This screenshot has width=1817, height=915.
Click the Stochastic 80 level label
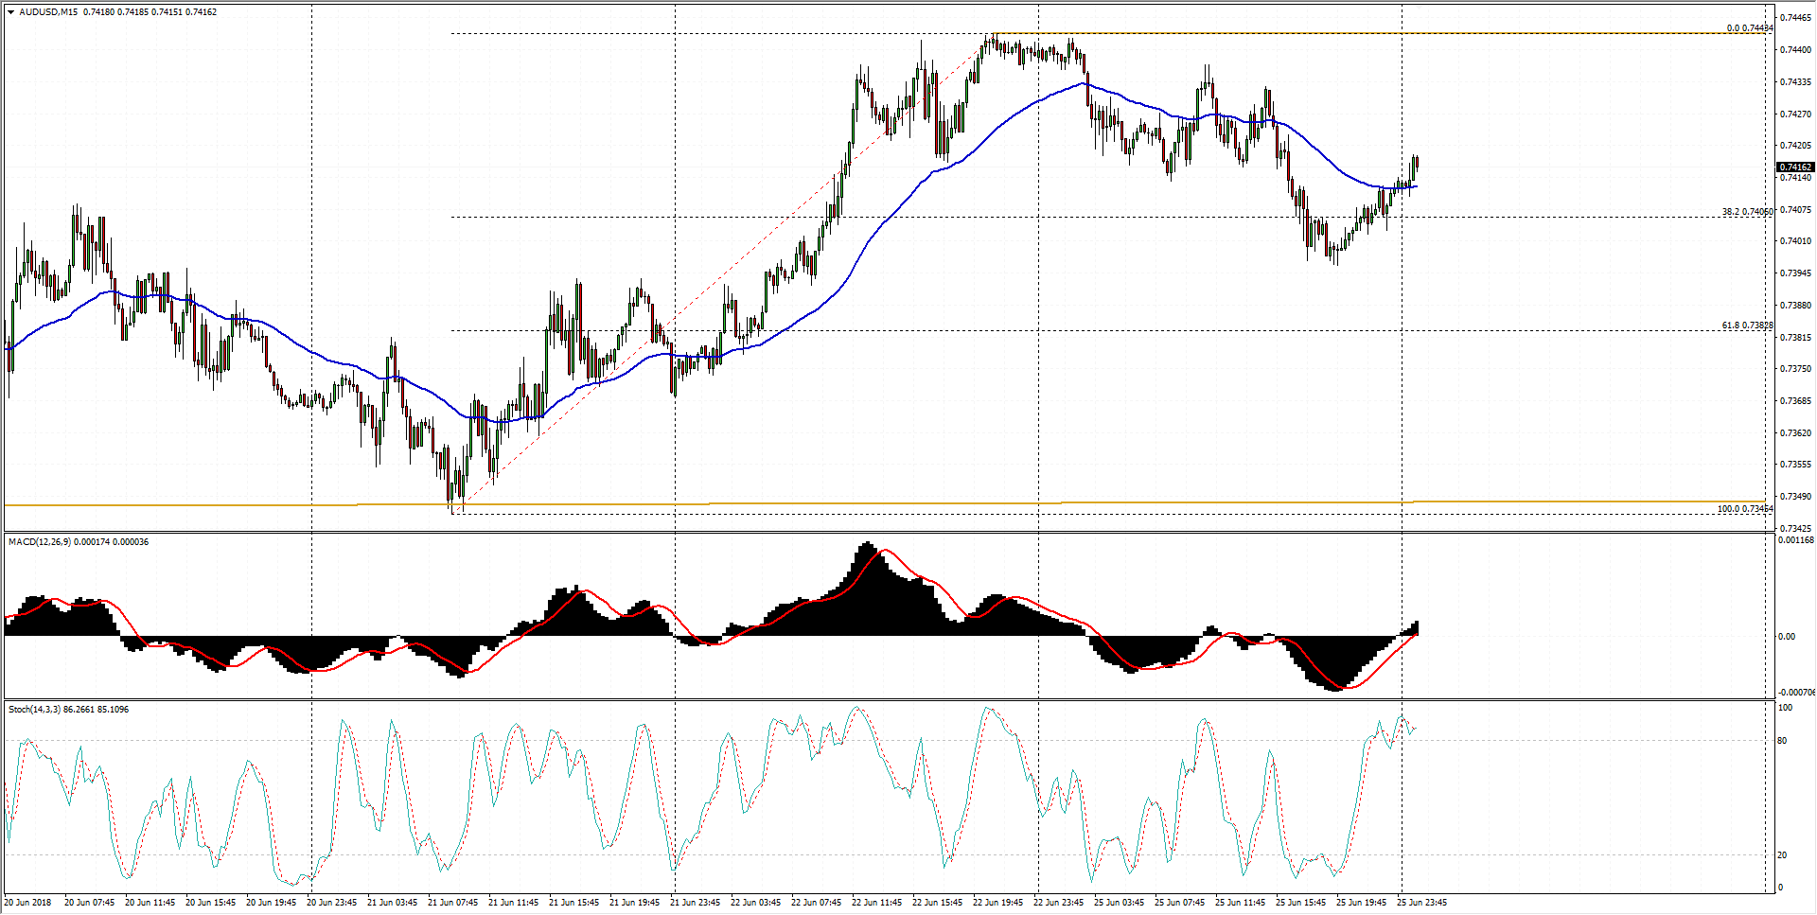pyautogui.click(x=1782, y=741)
